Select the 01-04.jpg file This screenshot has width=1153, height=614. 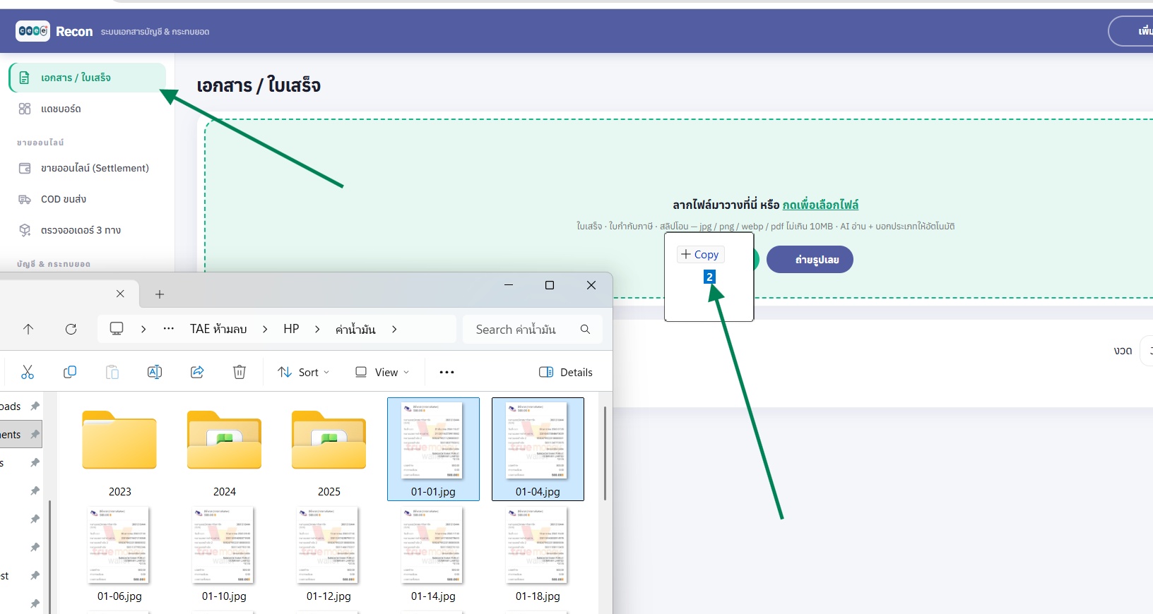coord(538,449)
